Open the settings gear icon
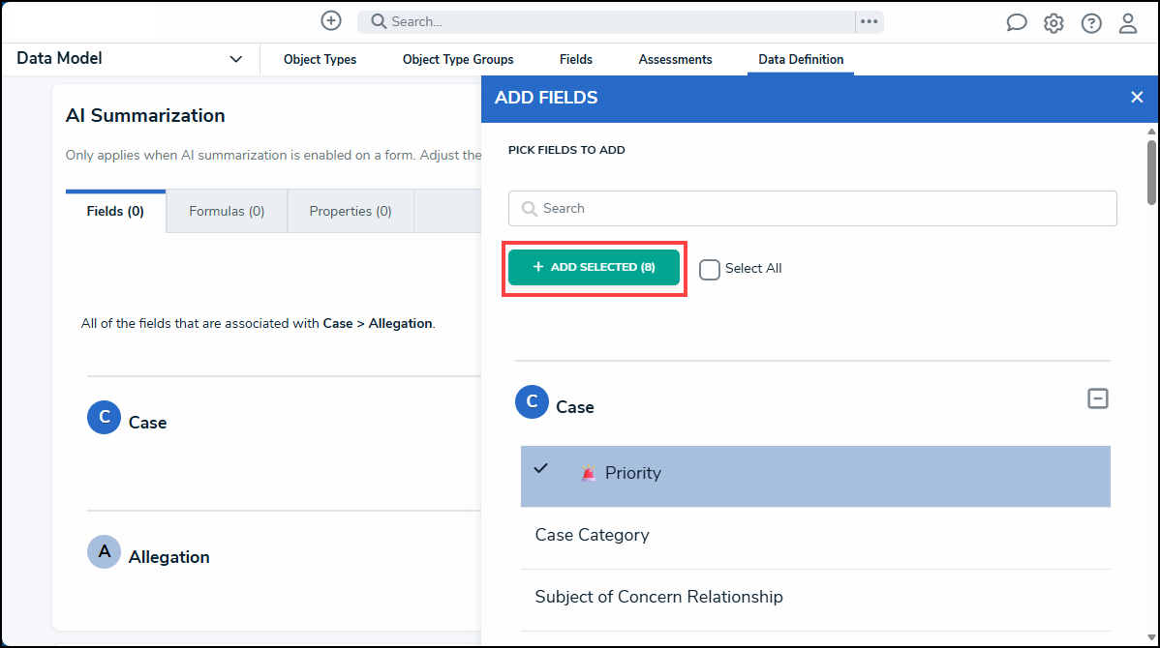 pos(1053,23)
